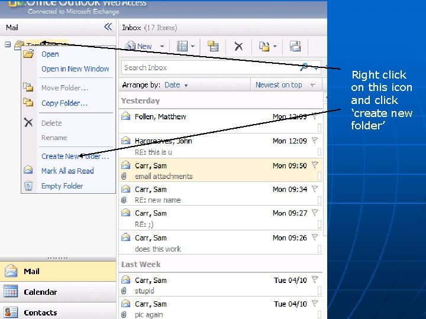Viewport: 426px width, 319px height.
Task: Toggle the Newest on top sort order
Action: (285, 85)
